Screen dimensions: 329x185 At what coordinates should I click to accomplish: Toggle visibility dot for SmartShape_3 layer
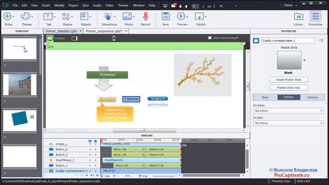(x=90, y=160)
